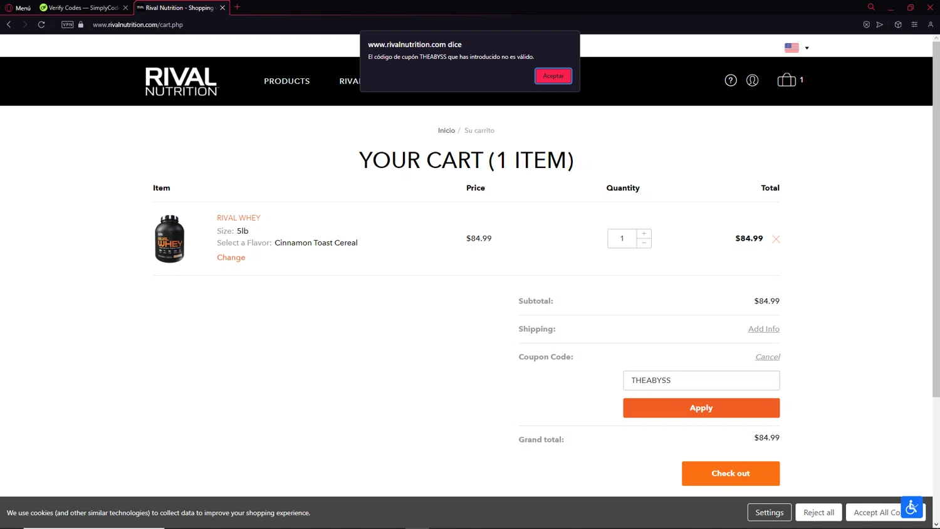The image size is (940, 529).
Task: Remove Rival Whey item with X icon
Action: [x=776, y=239]
